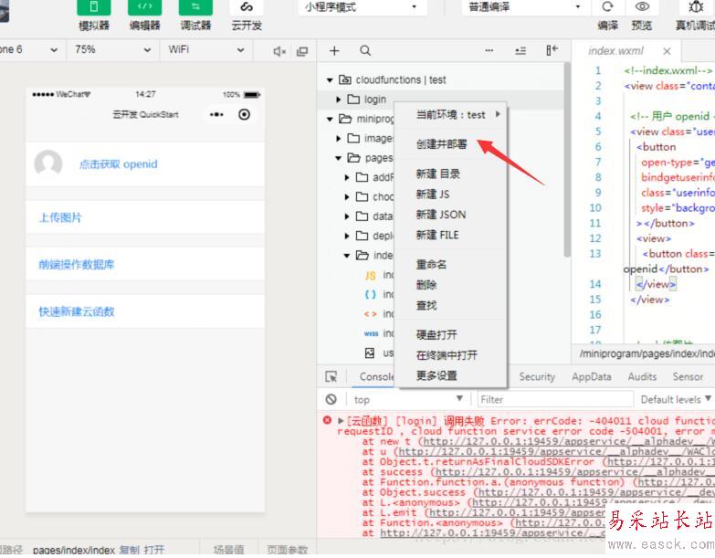The width and height of the screenshot is (715, 558).
Task: Click the search icon in file explorer
Action: [365, 50]
